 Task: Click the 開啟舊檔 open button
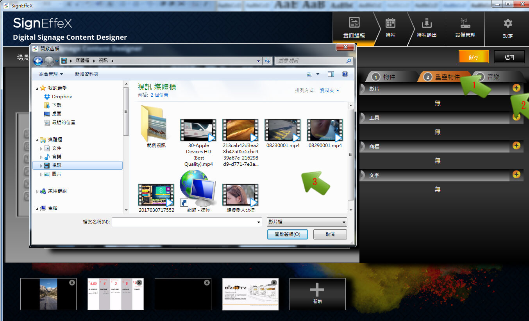pos(287,234)
